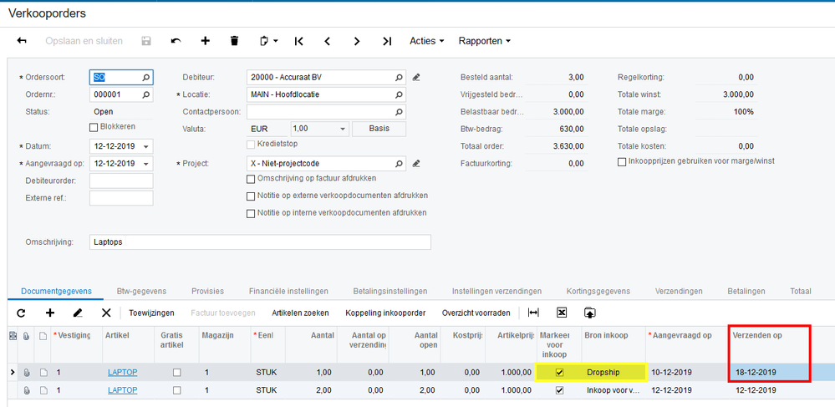
Task: Go to the first record
Action: (x=298, y=41)
